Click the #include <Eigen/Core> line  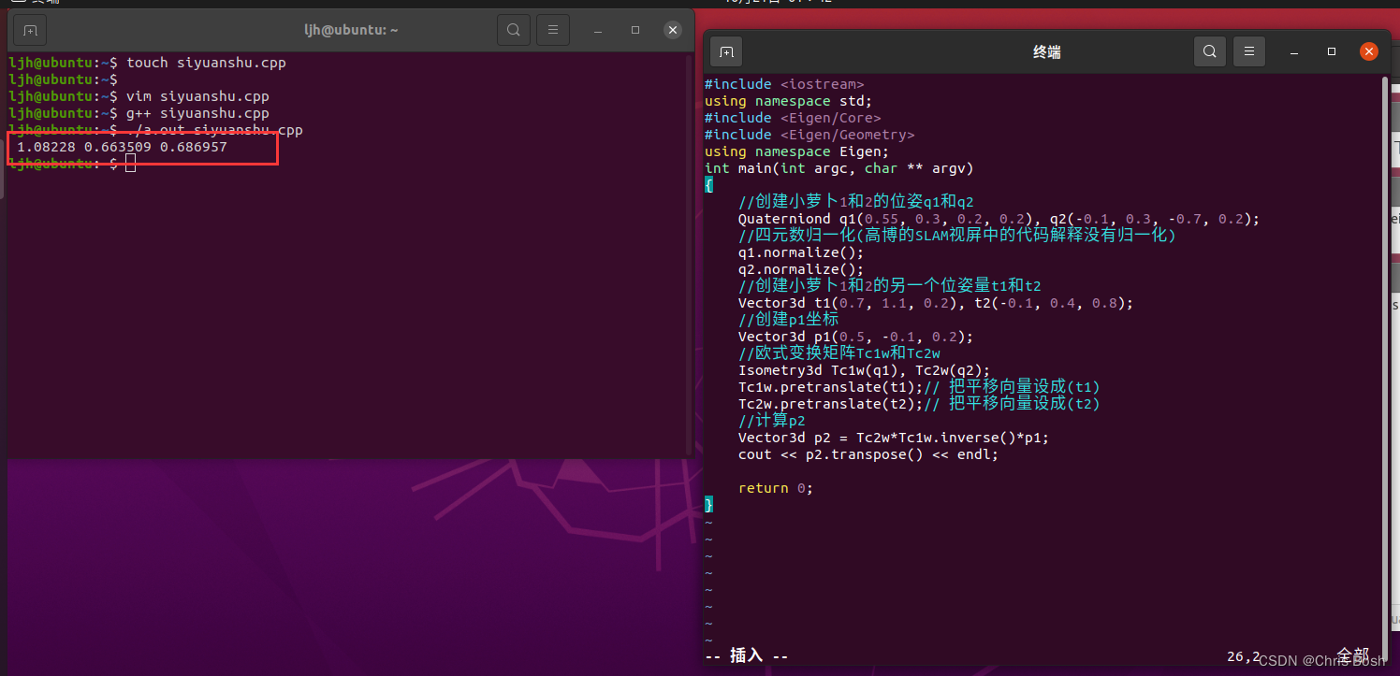pyautogui.click(x=793, y=118)
